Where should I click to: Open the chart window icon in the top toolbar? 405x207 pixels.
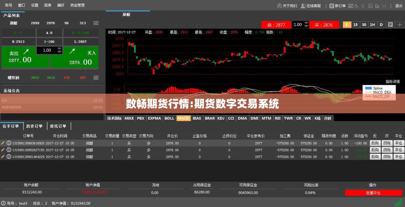tap(351, 6)
